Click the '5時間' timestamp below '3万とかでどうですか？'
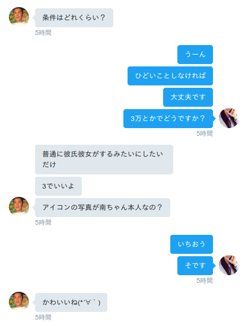The image size is (245, 325). click(205, 133)
